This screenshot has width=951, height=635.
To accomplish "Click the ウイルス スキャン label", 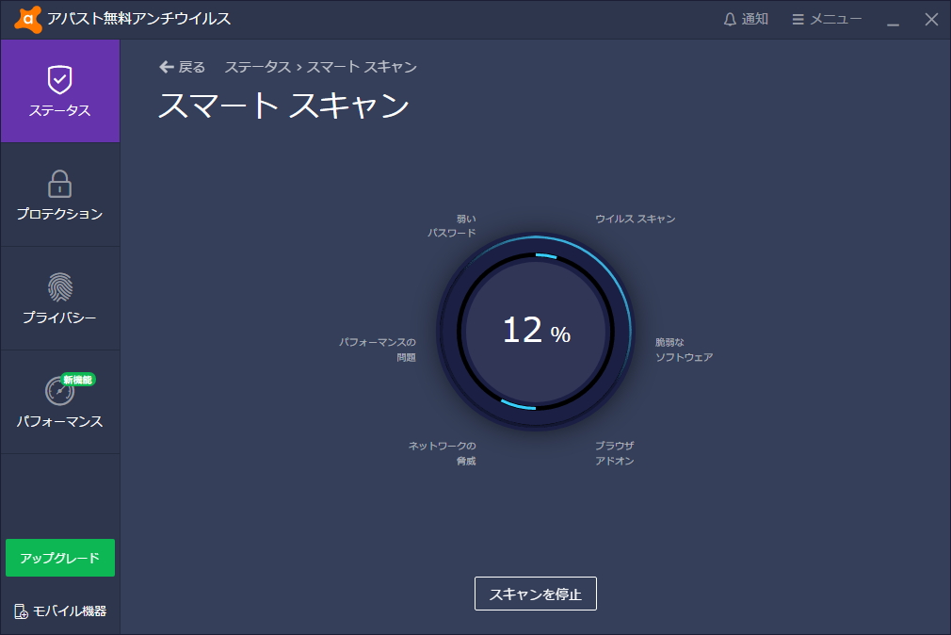I will tap(635, 219).
